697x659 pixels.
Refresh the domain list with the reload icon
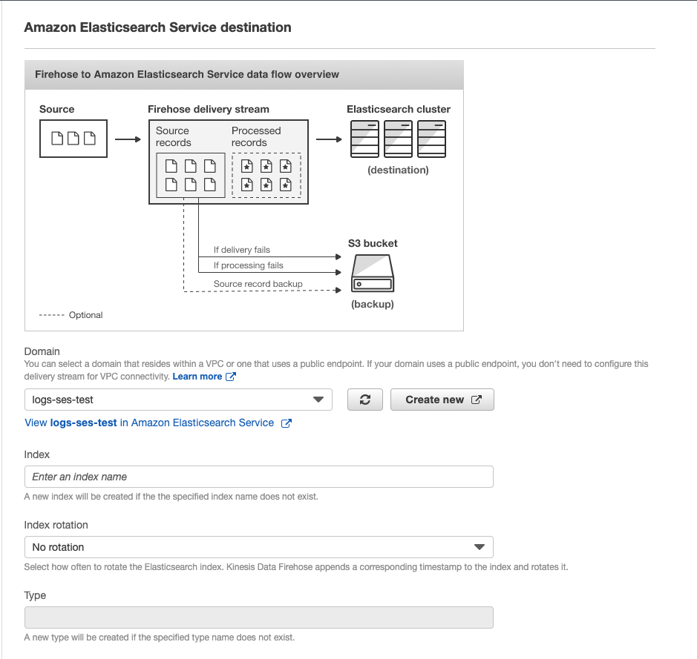click(x=365, y=400)
